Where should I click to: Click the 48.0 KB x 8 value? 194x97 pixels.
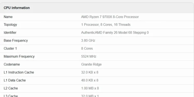pyautogui.click(x=90, y=80)
